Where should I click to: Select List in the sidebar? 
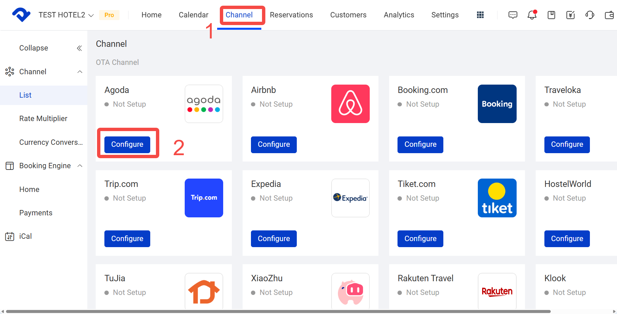pyautogui.click(x=44, y=95)
